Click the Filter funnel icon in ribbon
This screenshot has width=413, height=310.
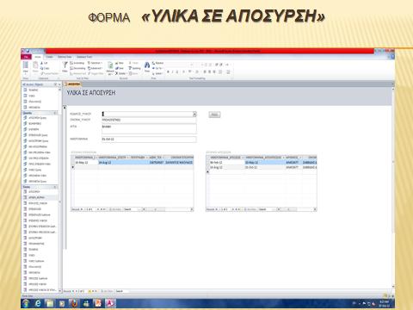pyautogui.click(x=65, y=65)
